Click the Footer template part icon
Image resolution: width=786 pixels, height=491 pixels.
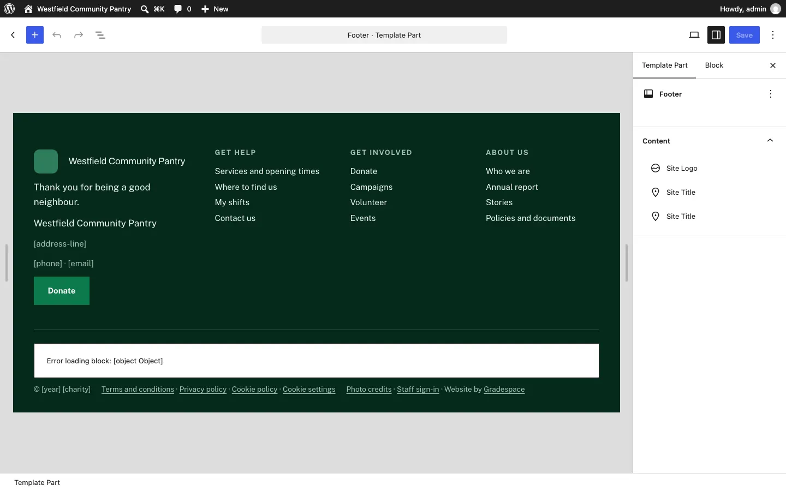click(648, 94)
